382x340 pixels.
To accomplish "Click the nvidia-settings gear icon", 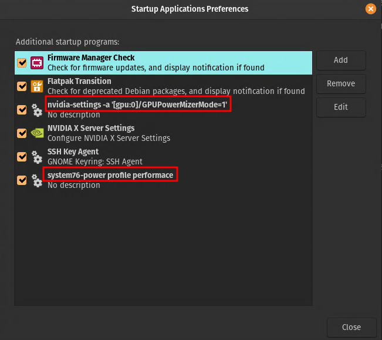I will pos(37,110).
